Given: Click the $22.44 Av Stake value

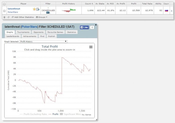Looking at the screenshot, I should [101, 10].
